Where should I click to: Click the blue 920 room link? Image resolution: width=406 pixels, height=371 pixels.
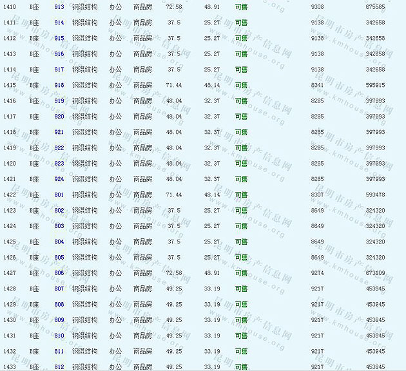click(59, 117)
